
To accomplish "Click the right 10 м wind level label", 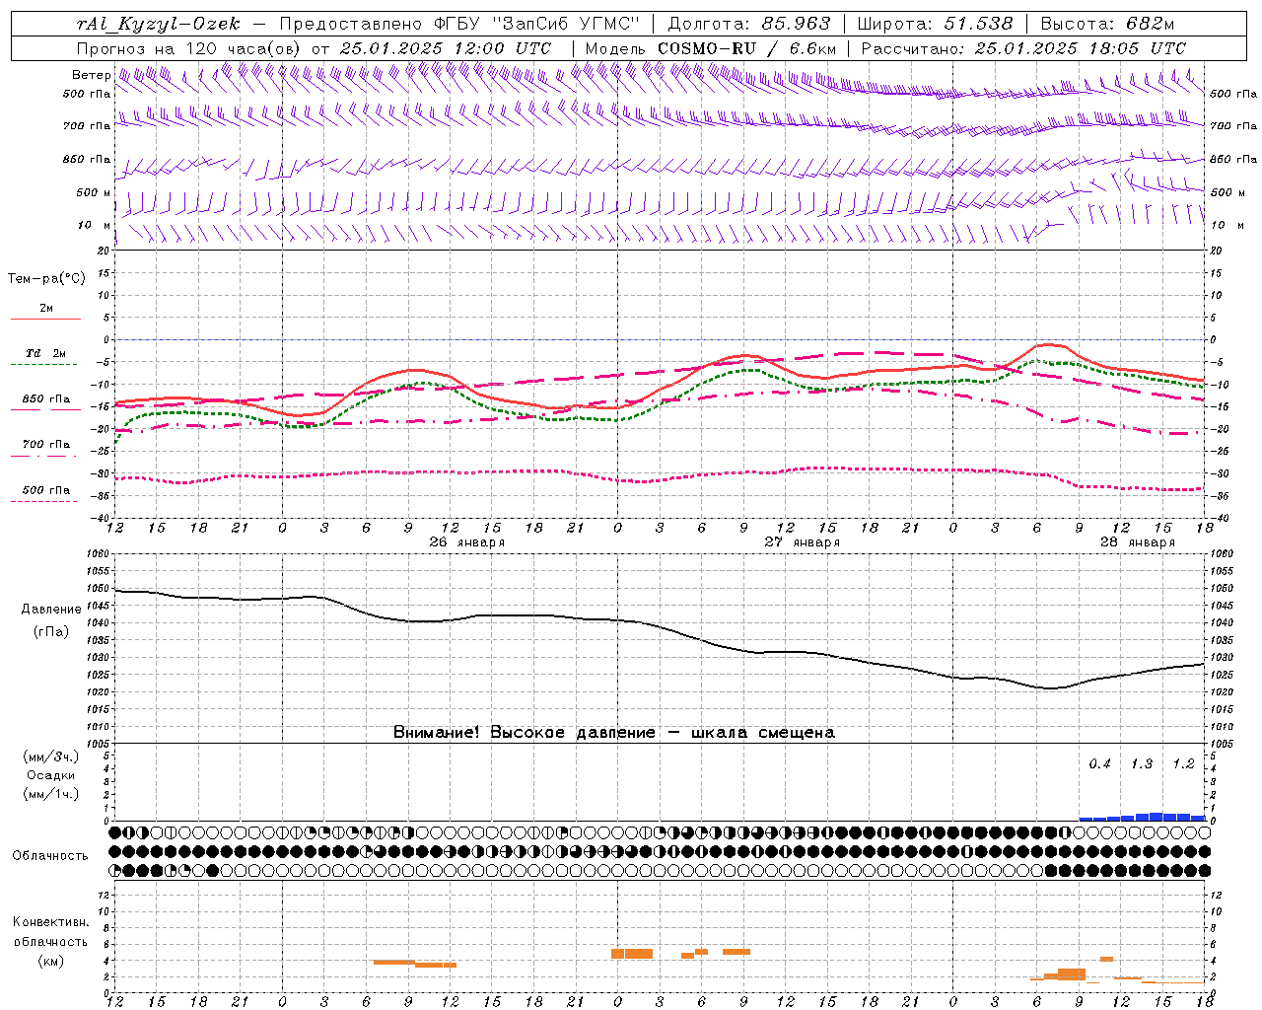I will (1227, 225).
